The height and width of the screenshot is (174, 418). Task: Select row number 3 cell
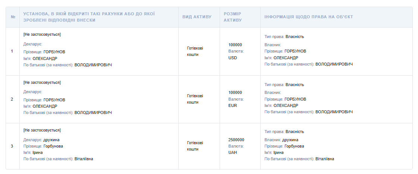point(12,146)
